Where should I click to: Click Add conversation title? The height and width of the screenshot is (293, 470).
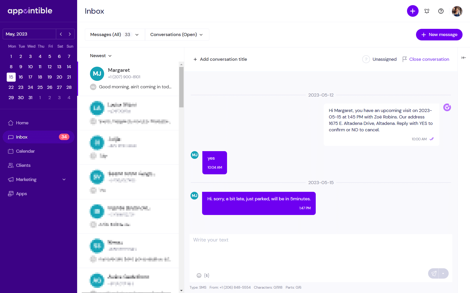220,59
